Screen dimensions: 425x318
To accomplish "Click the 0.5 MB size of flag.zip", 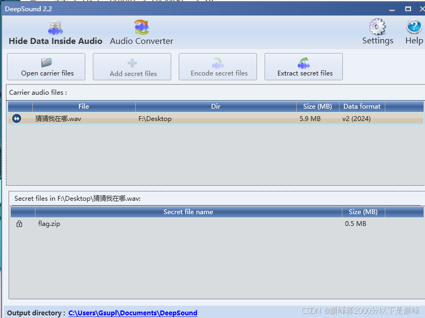I will click(356, 224).
